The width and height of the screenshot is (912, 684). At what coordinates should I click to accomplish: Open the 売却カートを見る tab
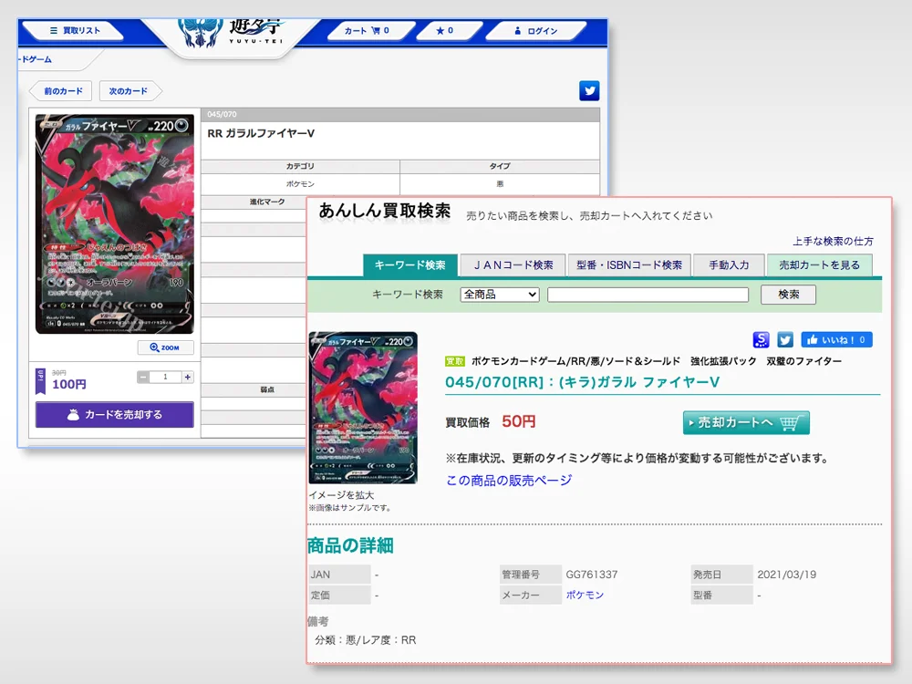pos(820,265)
